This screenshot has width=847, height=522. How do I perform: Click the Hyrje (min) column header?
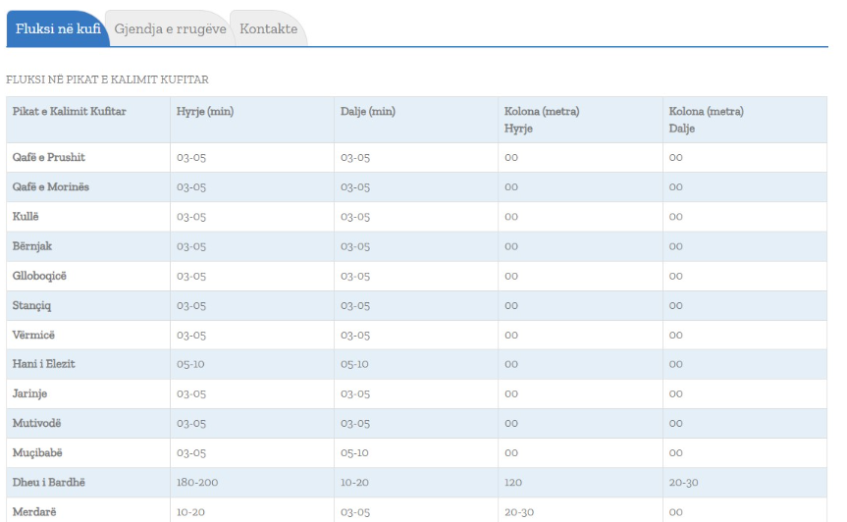pos(205,112)
